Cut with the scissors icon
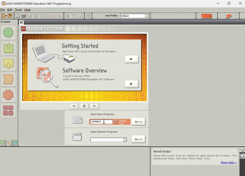The width and height of the screenshot is (245, 176). [x=36, y=16]
